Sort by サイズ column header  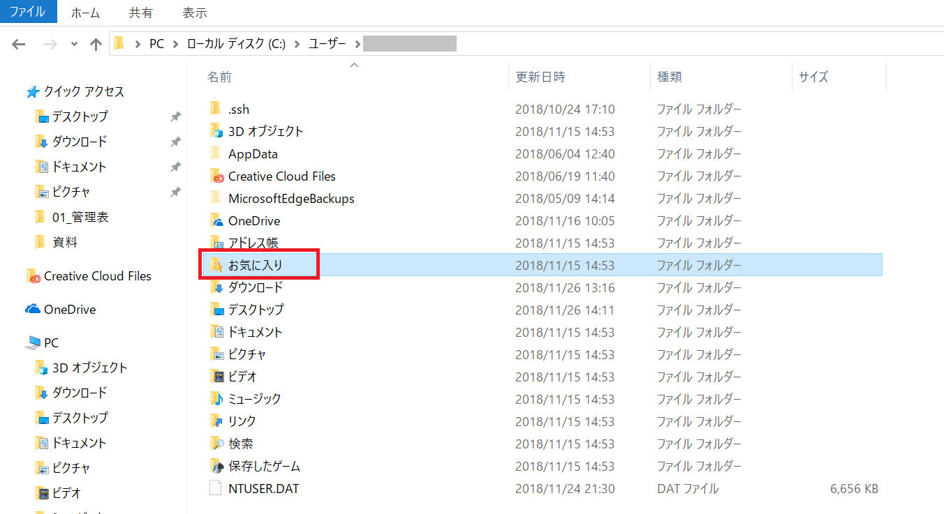click(813, 77)
